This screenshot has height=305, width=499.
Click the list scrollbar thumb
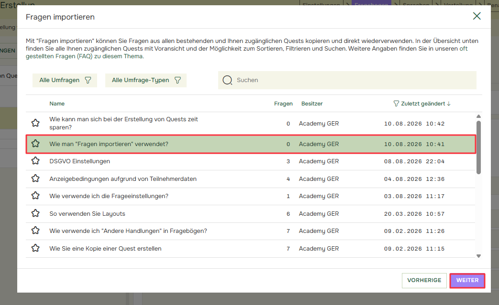coord(478,147)
